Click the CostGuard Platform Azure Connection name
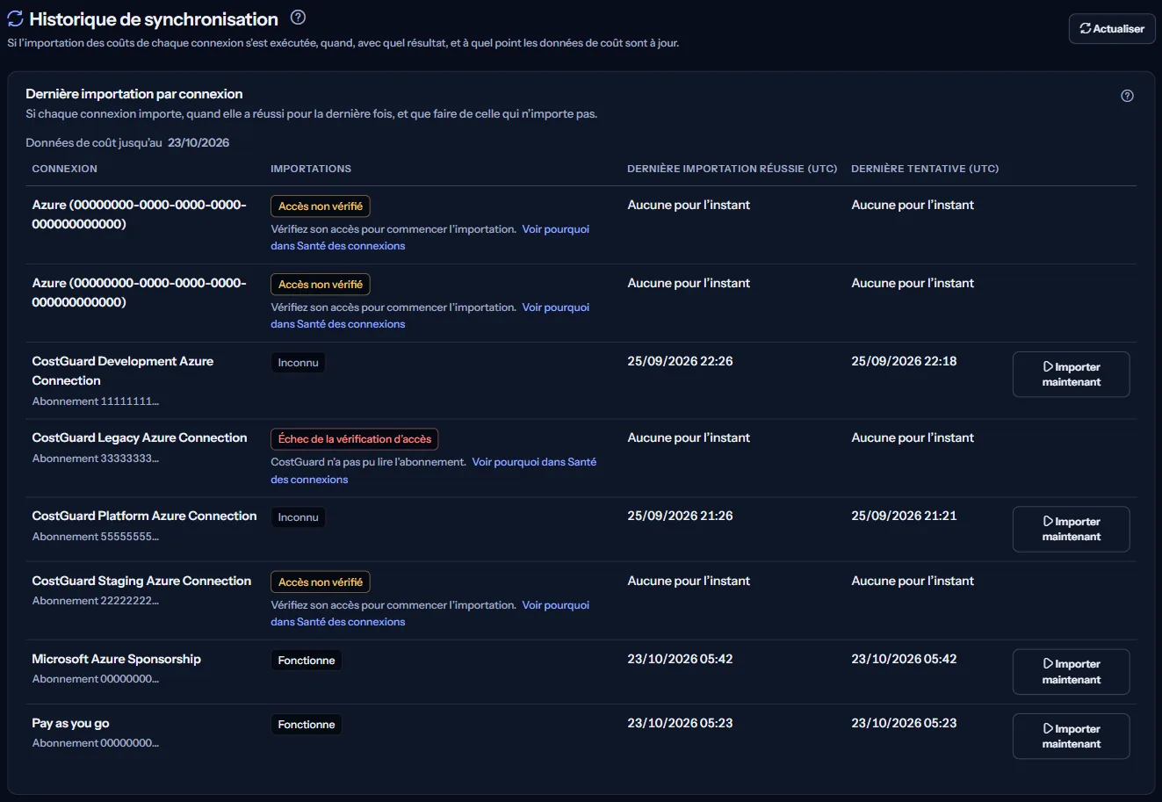Screen dimensions: 1162x802 145,516
